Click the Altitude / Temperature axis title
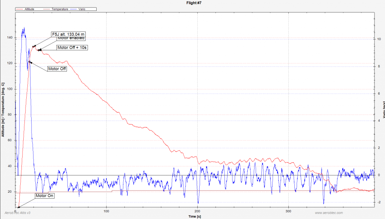385x219 pixels. (x=3, y=110)
